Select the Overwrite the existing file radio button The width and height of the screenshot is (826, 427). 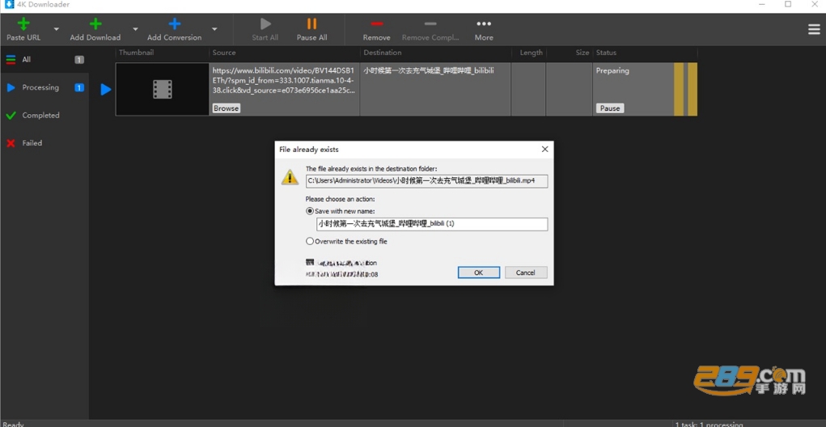coord(310,241)
